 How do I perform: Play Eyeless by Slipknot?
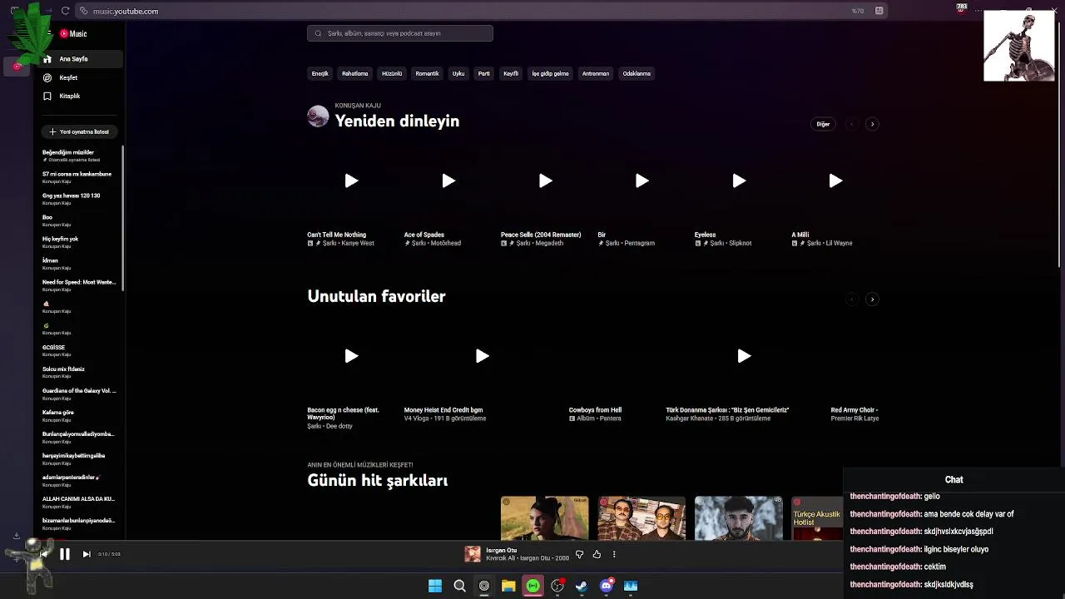click(739, 181)
